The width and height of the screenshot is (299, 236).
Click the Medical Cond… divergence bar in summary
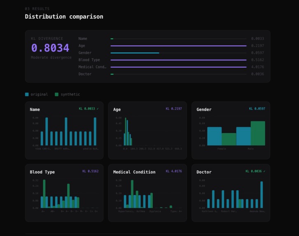(178, 67)
